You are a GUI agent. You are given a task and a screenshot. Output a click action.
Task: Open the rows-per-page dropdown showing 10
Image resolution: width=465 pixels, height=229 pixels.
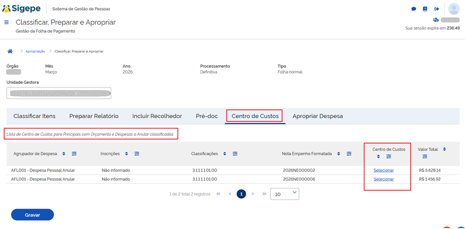pyautogui.click(x=285, y=194)
